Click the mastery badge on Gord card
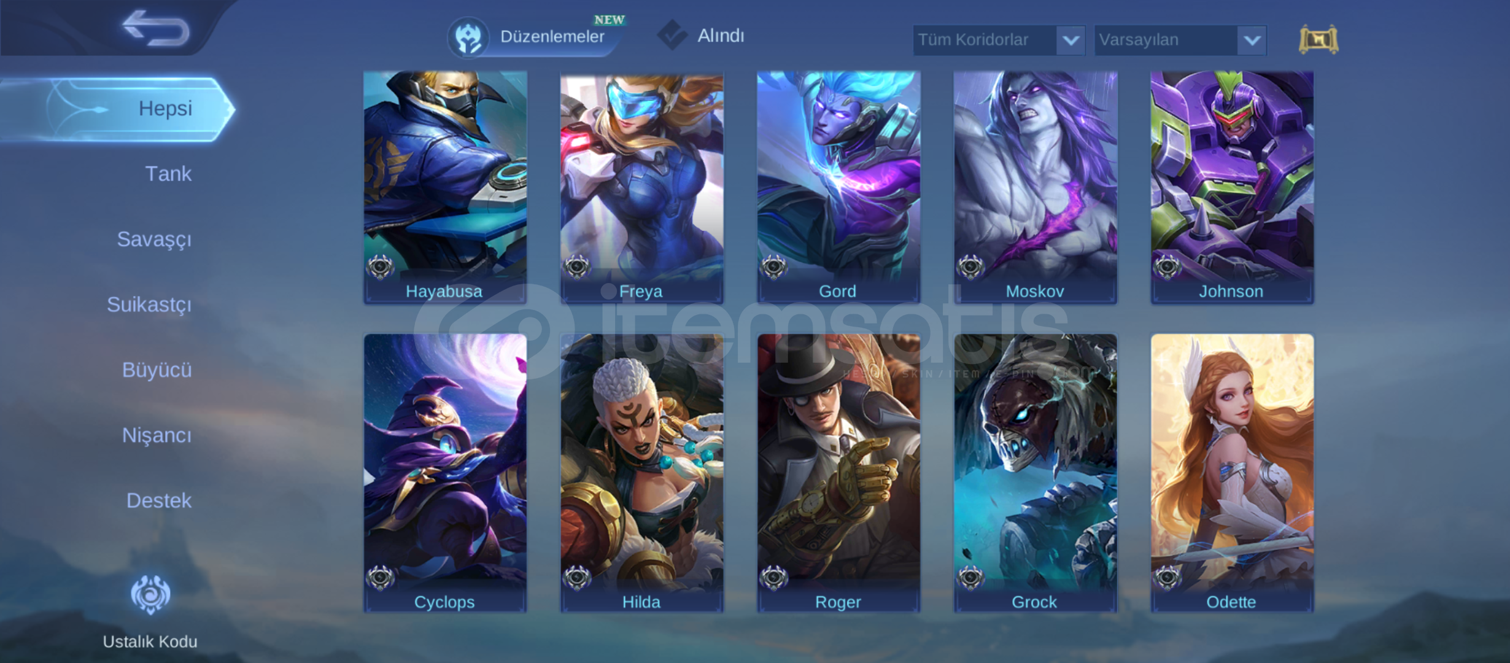The image size is (1510, 663). click(774, 267)
